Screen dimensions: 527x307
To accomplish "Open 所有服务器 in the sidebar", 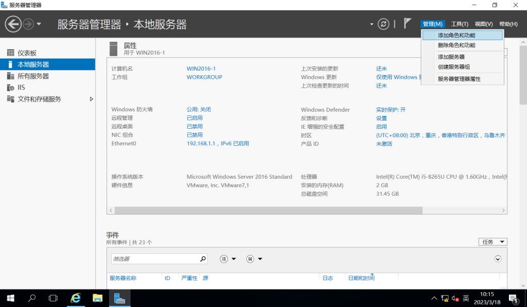I will [47, 76].
